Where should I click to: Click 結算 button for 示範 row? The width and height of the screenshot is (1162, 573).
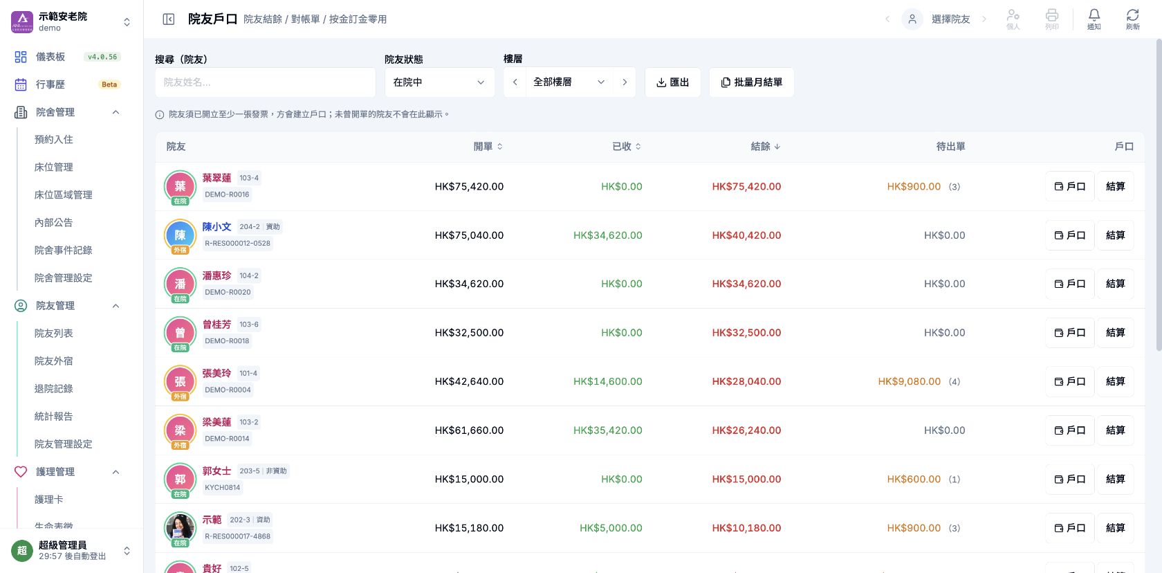[x=1116, y=528]
